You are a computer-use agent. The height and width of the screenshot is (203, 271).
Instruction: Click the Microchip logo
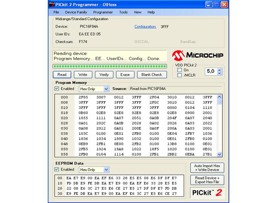(x=198, y=55)
